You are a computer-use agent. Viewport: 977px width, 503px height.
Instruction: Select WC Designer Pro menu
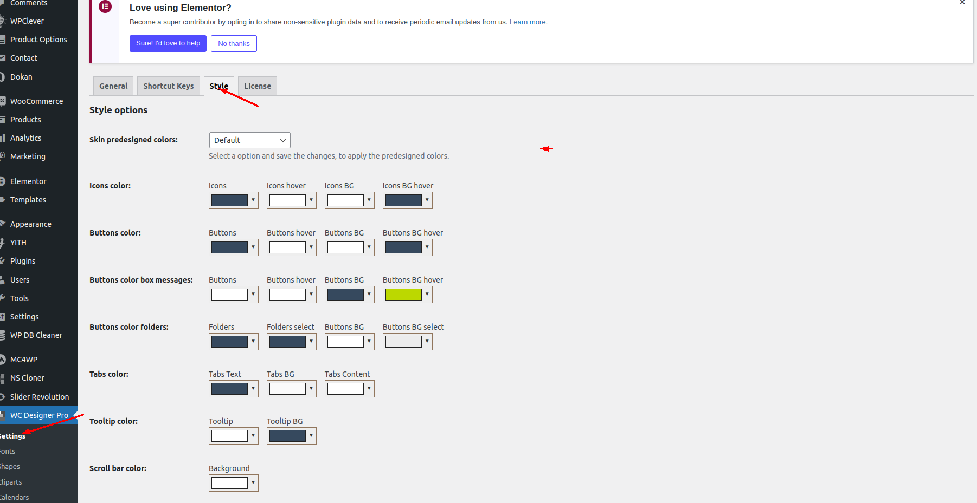click(38, 415)
